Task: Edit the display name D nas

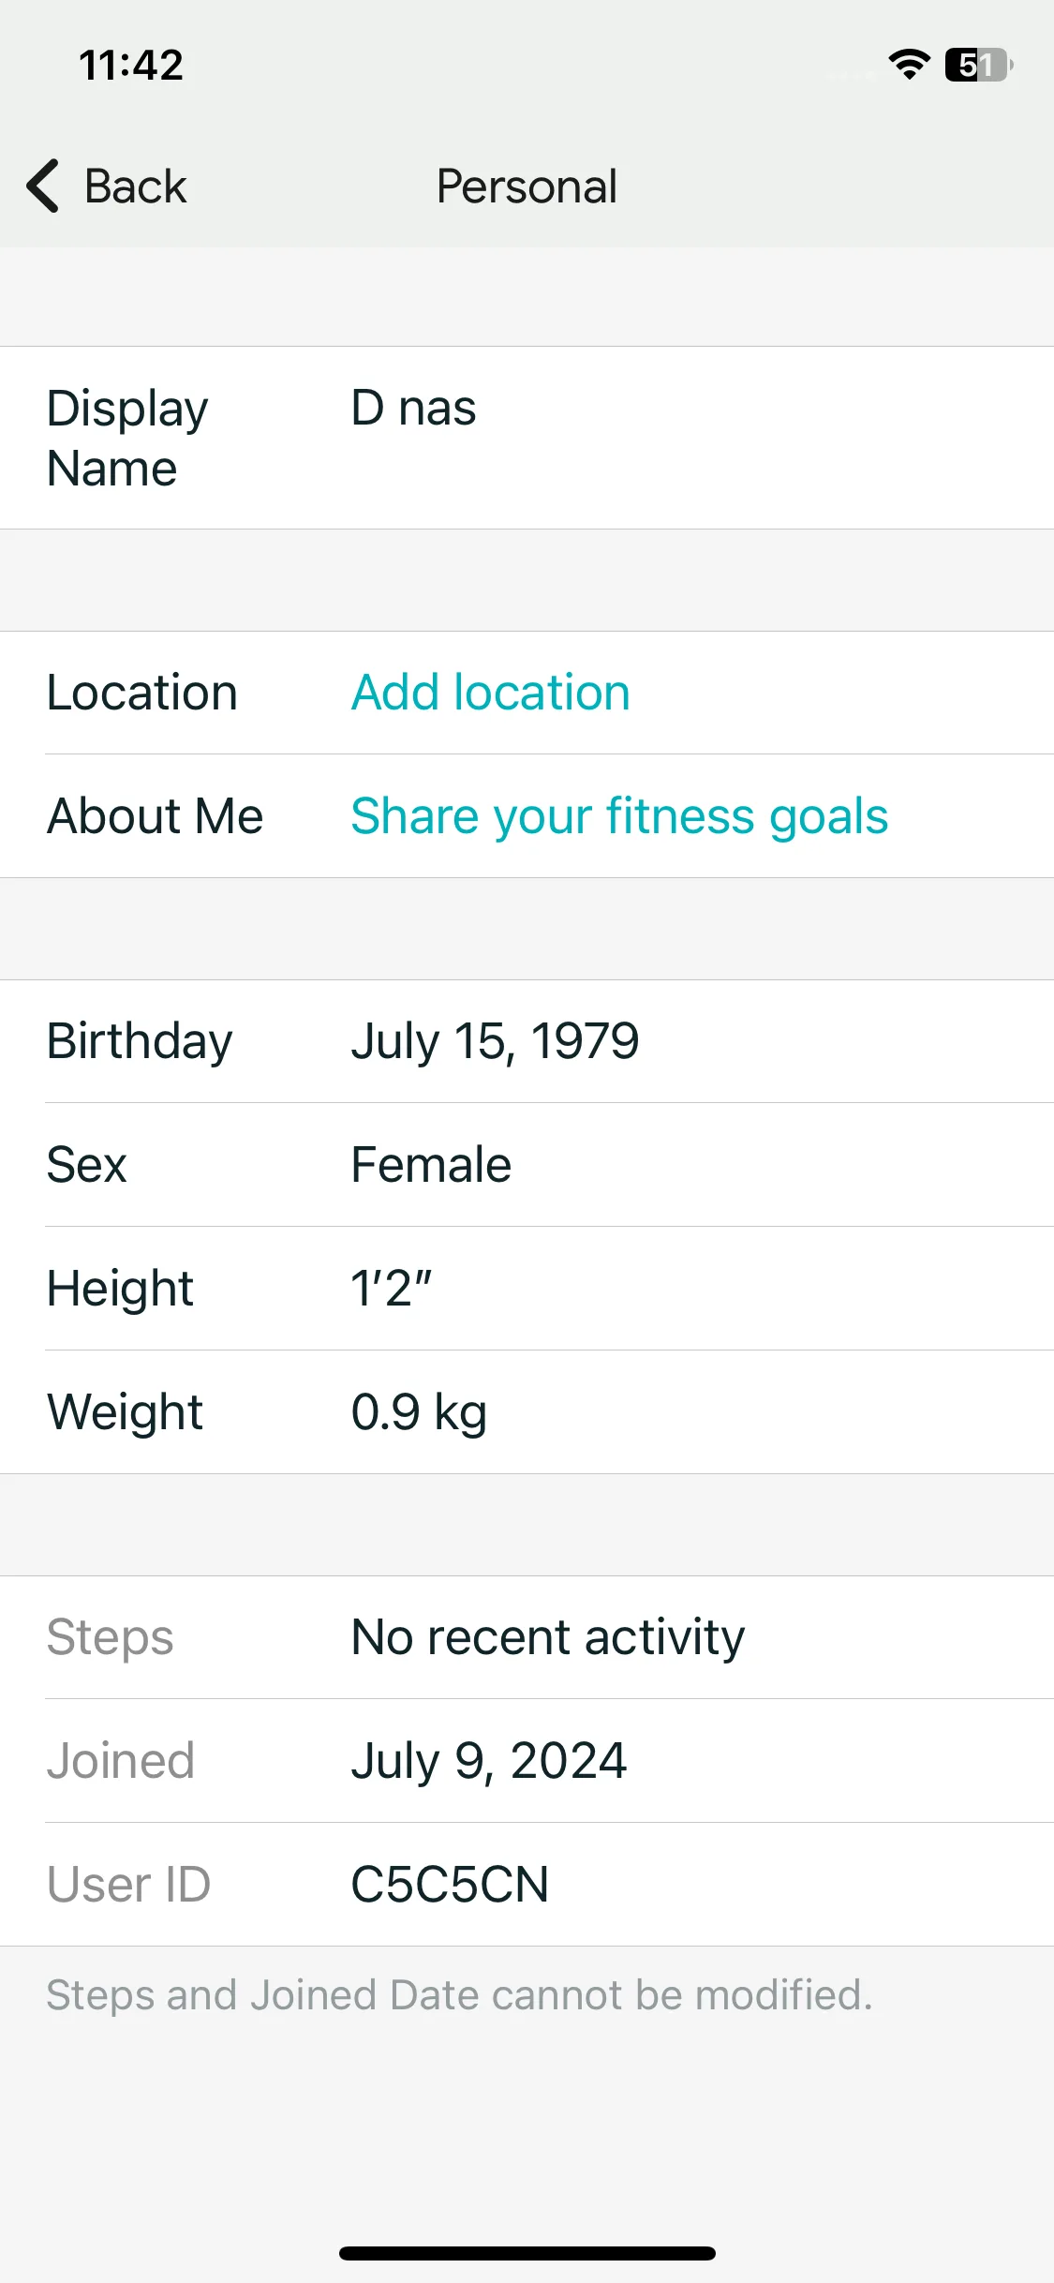Action: tap(413, 409)
